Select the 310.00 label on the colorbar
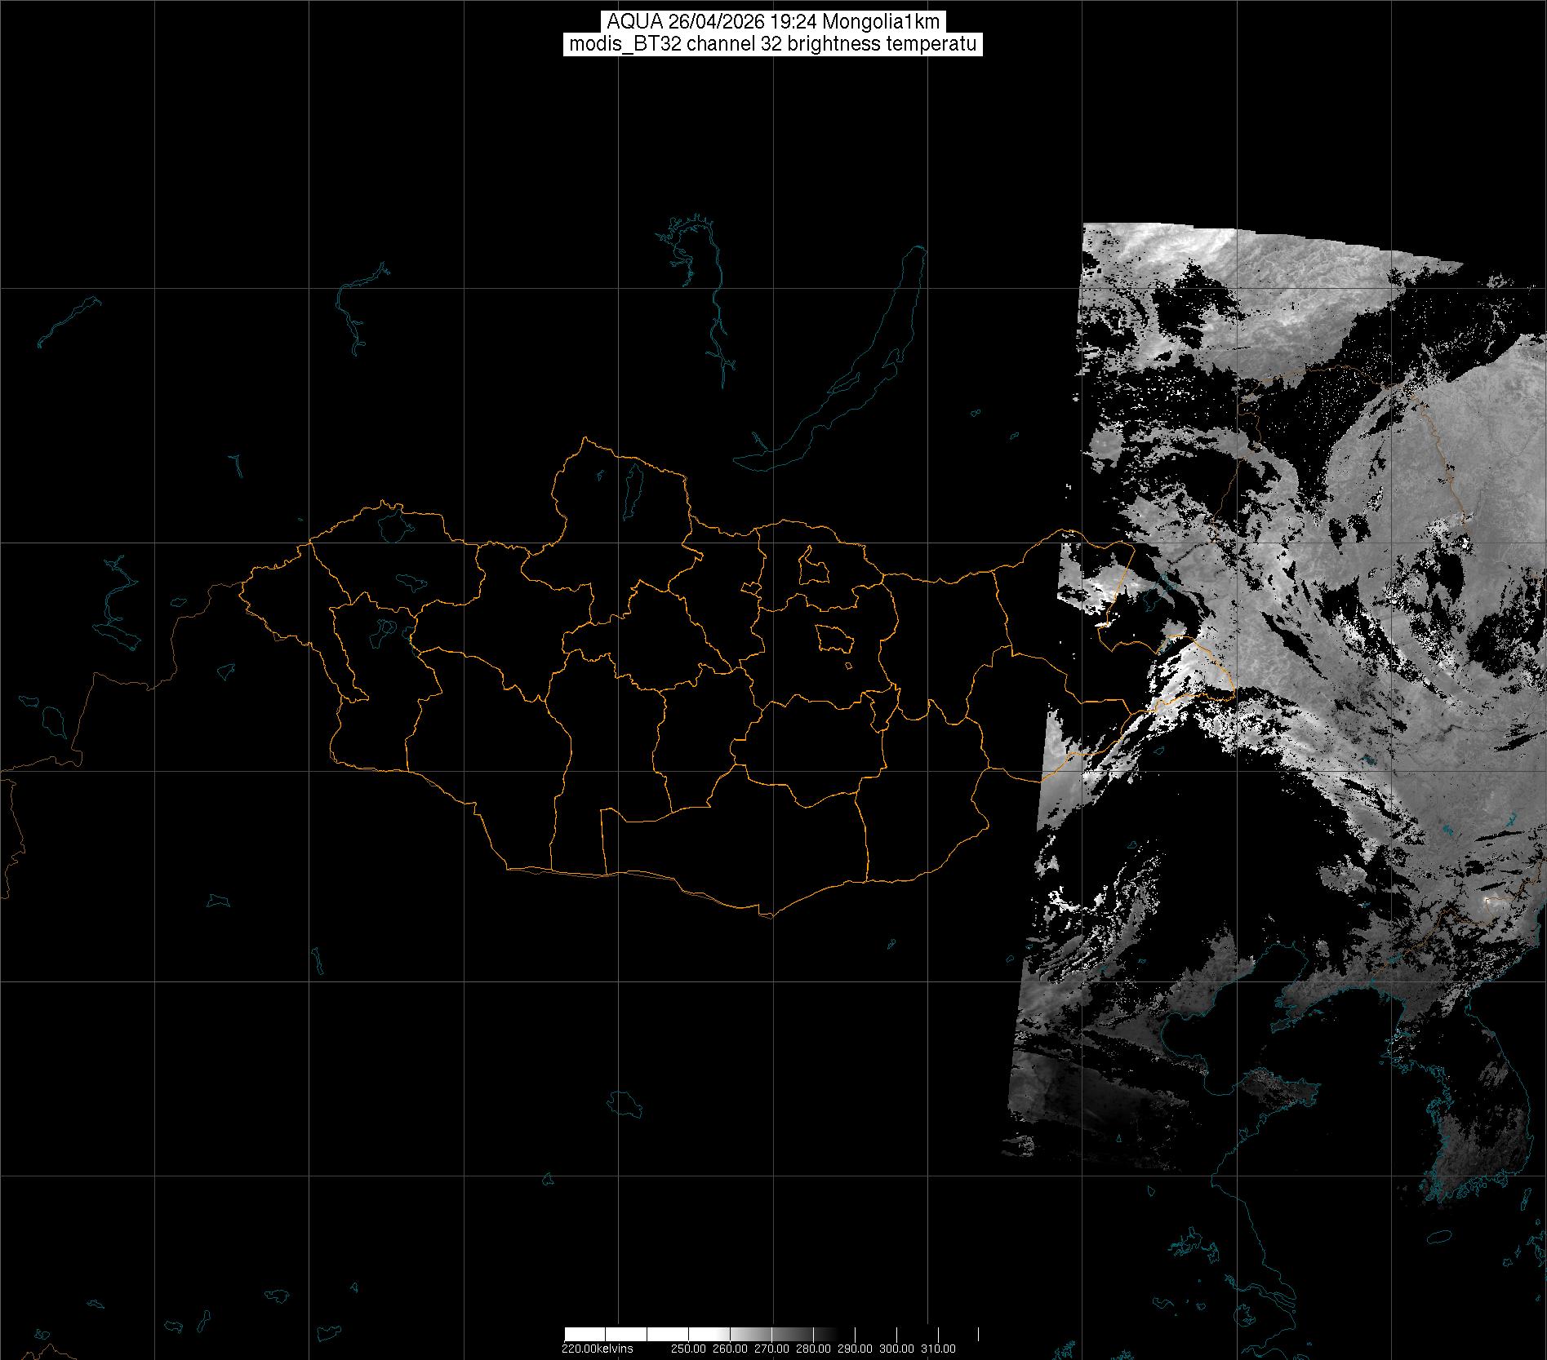Image resolution: width=1547 pixels, height=1360 pixels. 938,1349
